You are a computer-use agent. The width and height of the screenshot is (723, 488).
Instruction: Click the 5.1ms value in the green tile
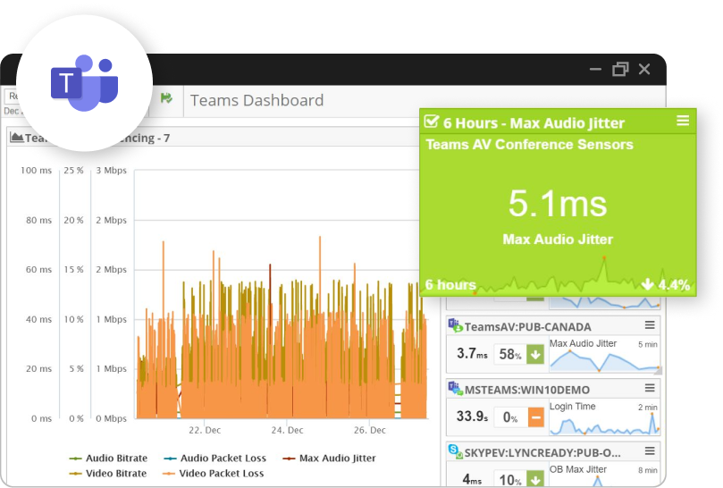click(558, 204)
